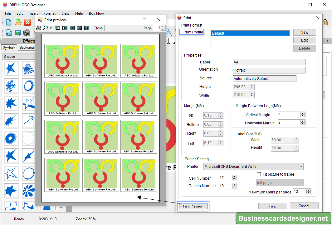Close the Print dialog window

tap(317, 18)
